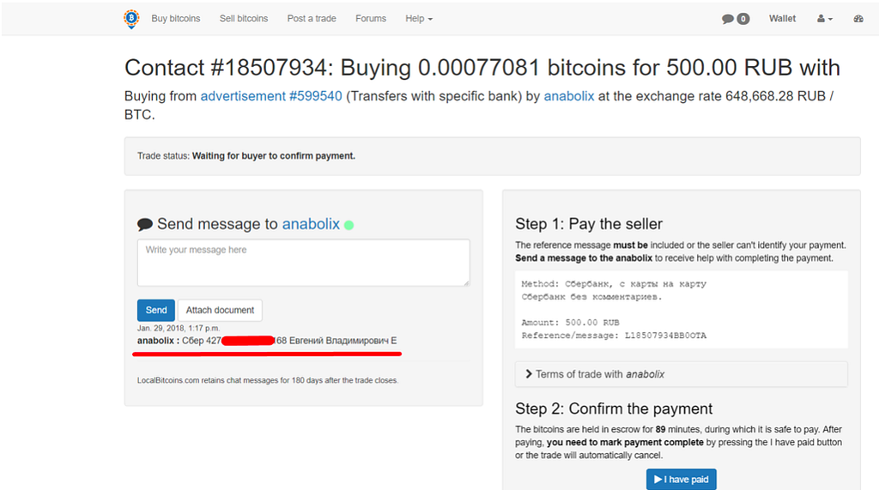The height and width of the screenshot is (490, 879).
Task: Open anabolix profile link in subtitle
Action: (569, 96)
